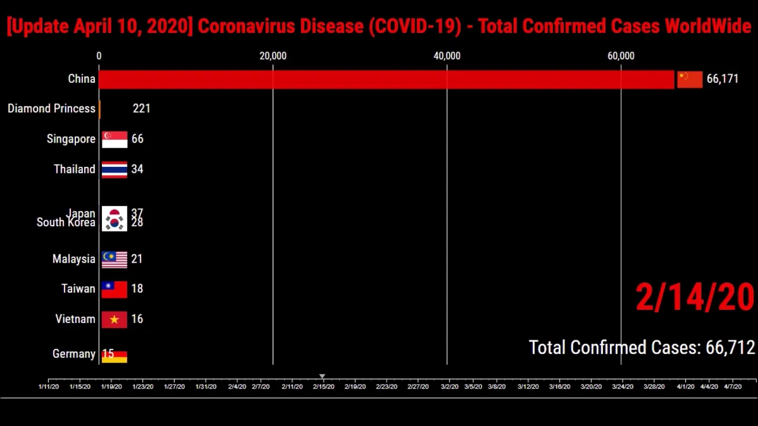The height and width of the screenshot is (426, 758).
Task: Click the 'Vietnam' country label
Action: (75, 319)
